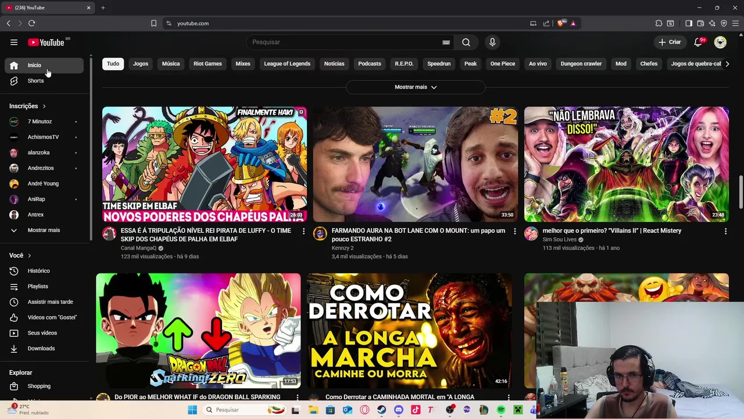The width and height of the screenshot is (744, 419).
Task: Open the browser main menu
Action: point(735,23)
